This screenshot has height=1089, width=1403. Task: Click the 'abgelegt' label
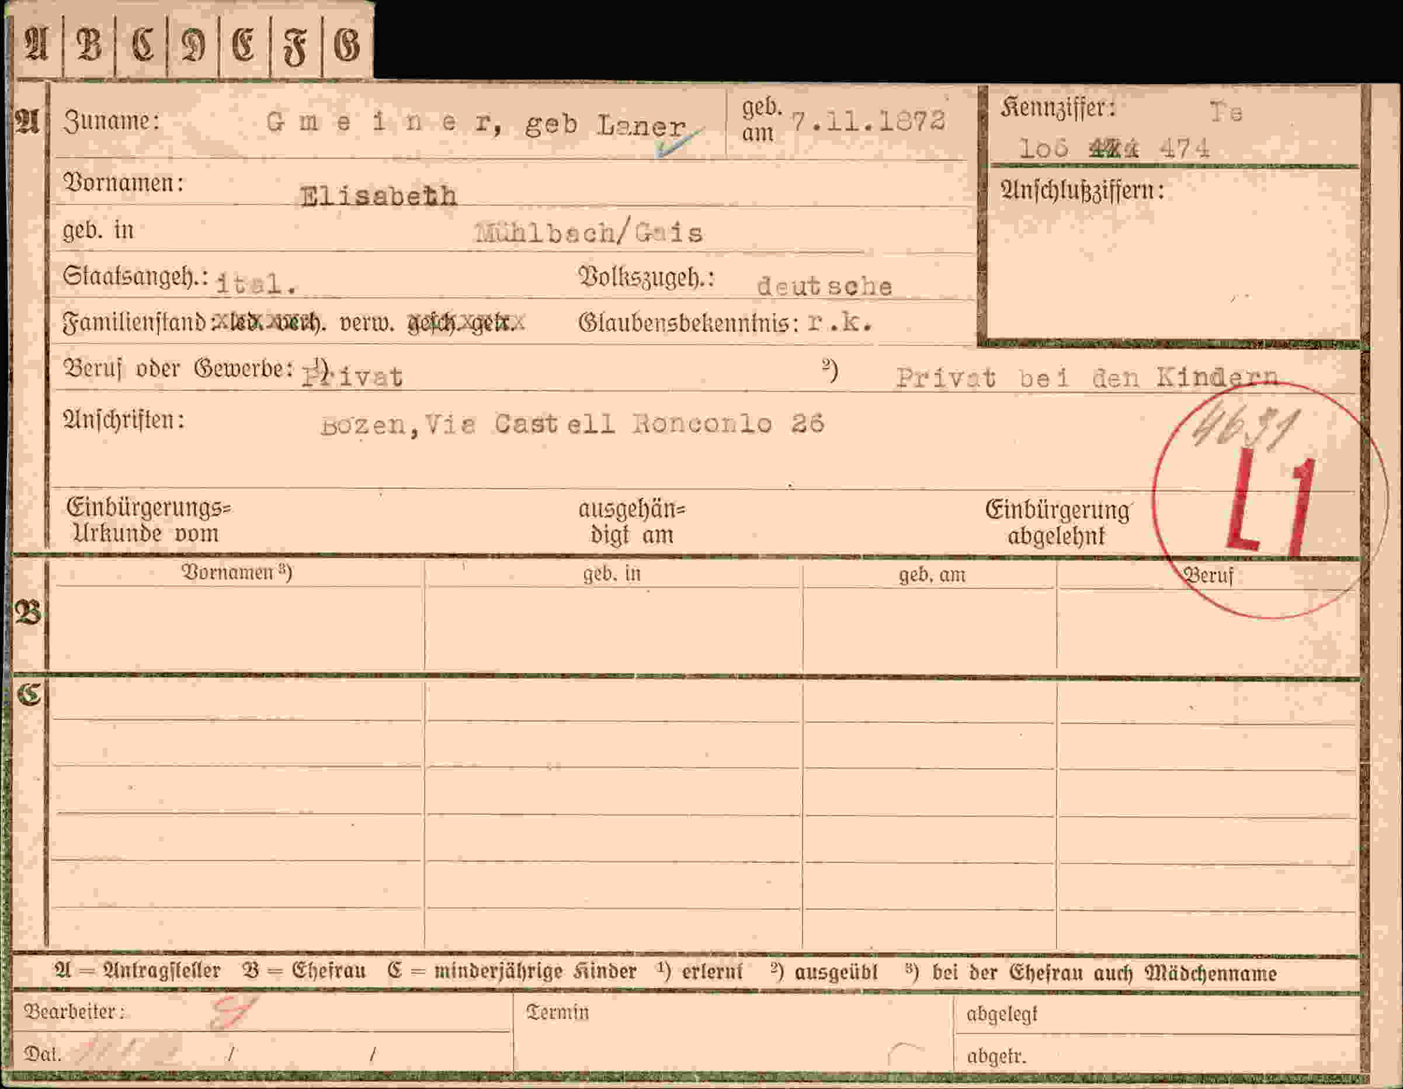[1002, 1014]
